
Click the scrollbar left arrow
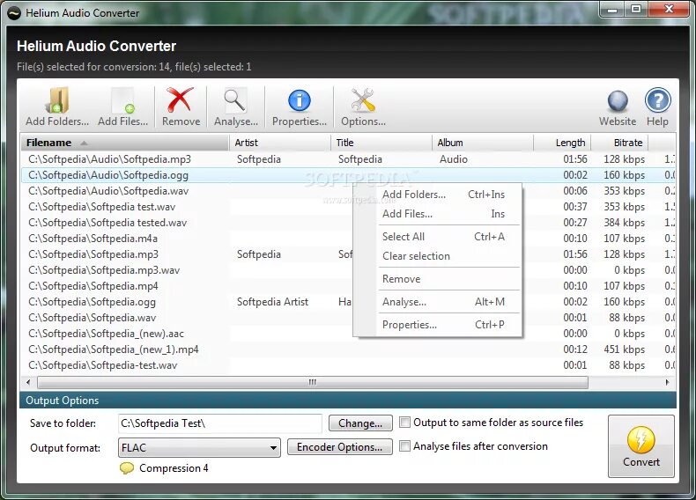28,382
